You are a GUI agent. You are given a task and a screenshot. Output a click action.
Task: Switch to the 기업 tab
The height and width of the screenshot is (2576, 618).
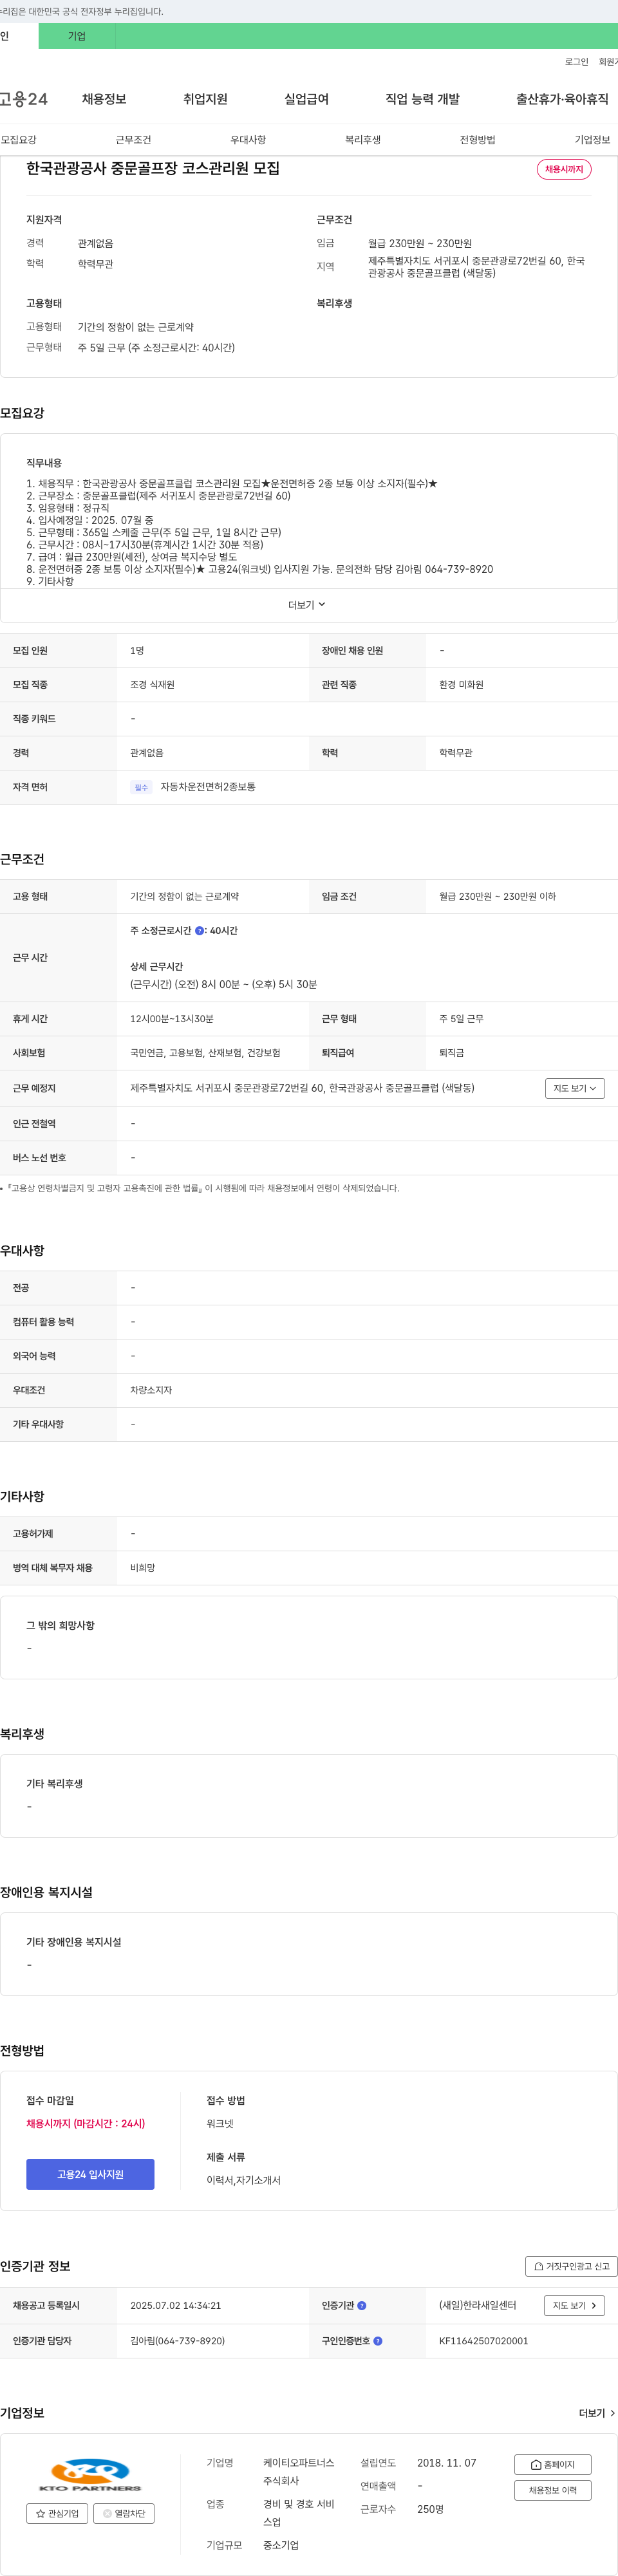pos(77,36)
